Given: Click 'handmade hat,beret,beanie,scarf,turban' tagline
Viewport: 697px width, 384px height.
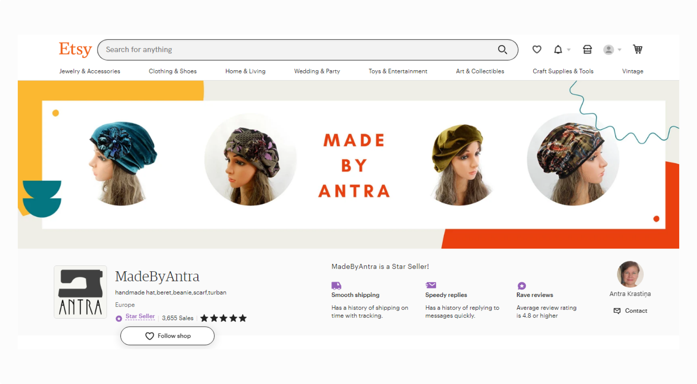Looking at the screenshot, I should (x=171, y=292).
